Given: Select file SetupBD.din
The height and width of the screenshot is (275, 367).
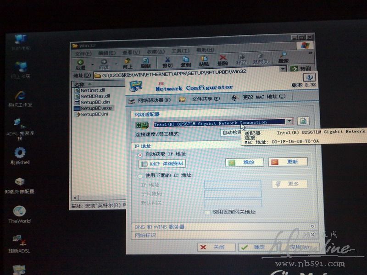Looking at the screenshot, I should coord(92,102).
